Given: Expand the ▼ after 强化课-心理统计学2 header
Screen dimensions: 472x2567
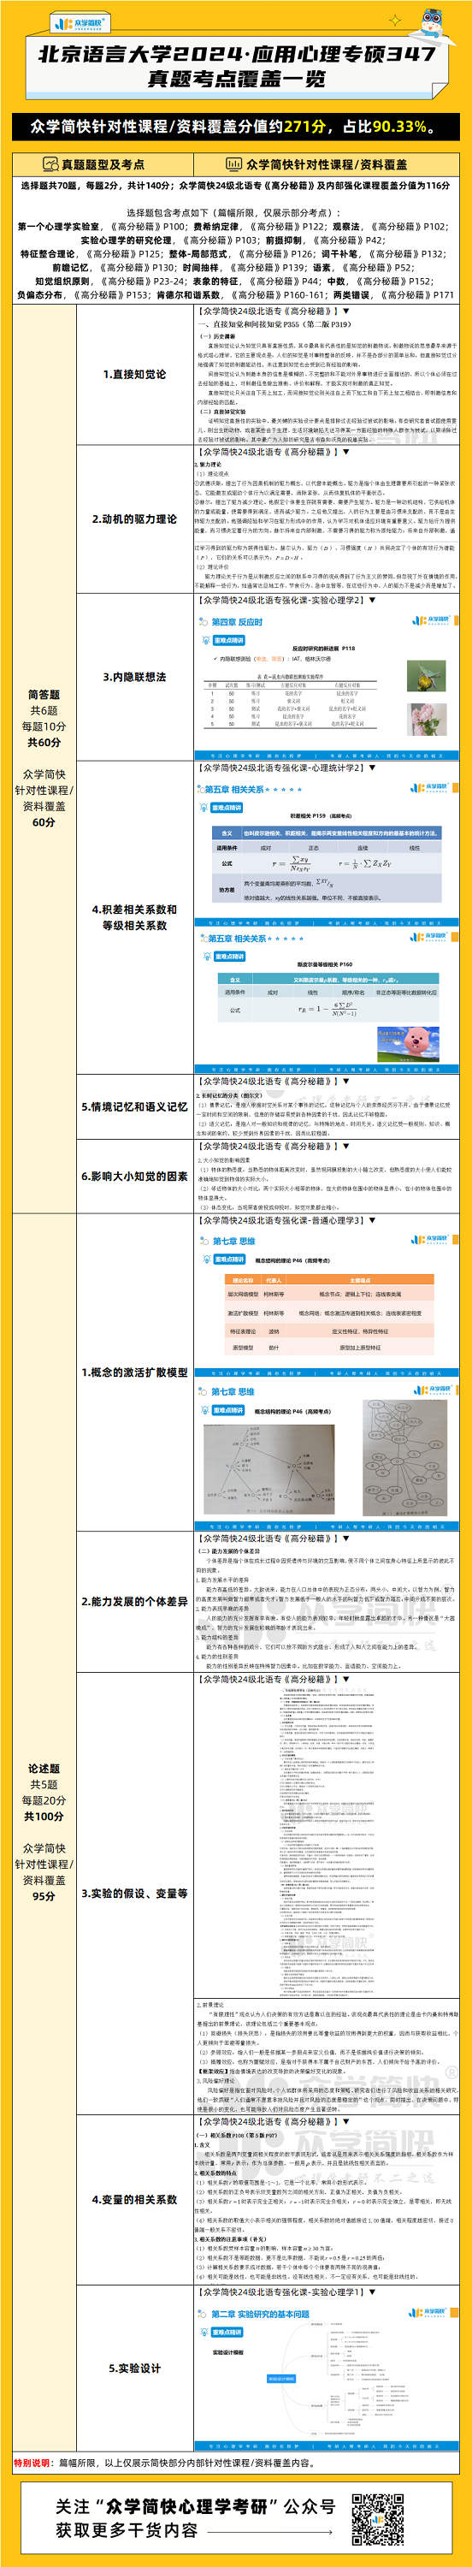Looking at the screenshot, I should (373, 768).
